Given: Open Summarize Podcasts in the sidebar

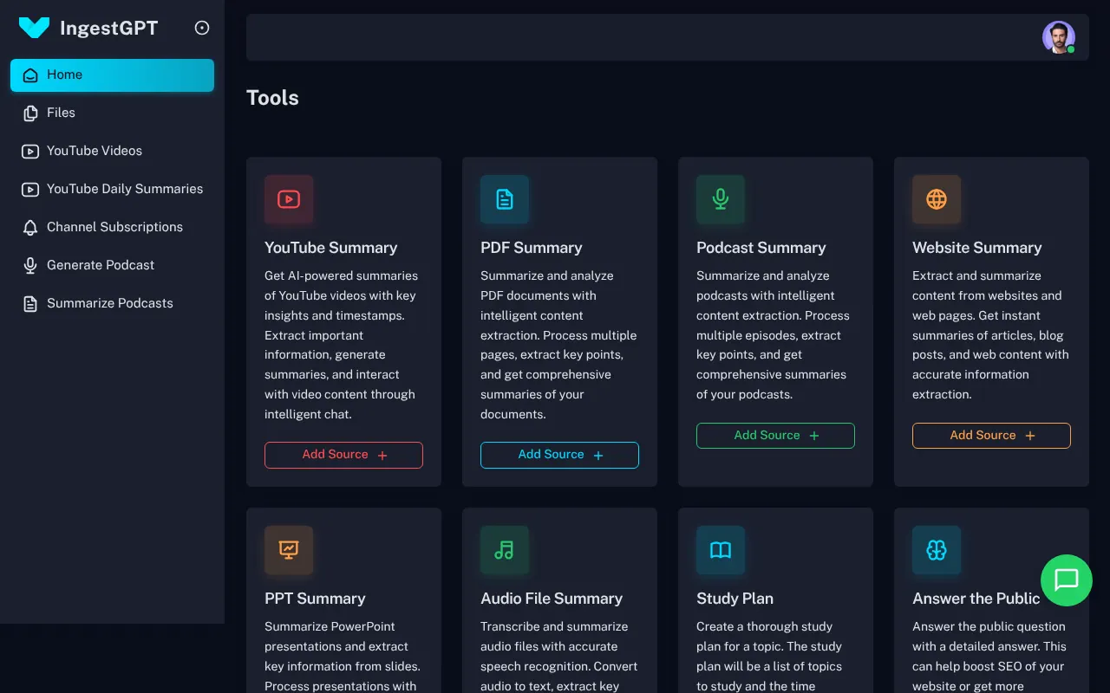Looking at the screenshot, I should 112,304.
